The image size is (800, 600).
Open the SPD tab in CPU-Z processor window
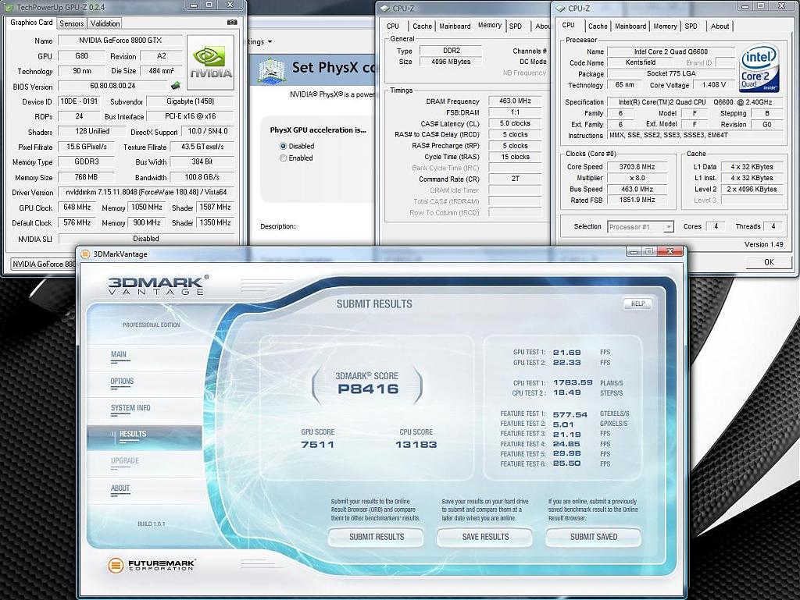pyautogui.click(x=691, y=27)
